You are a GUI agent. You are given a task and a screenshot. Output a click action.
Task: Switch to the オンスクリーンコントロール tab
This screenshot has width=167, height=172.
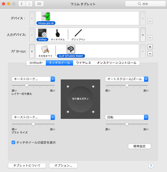pyautogui.click(x=117, y=63)
